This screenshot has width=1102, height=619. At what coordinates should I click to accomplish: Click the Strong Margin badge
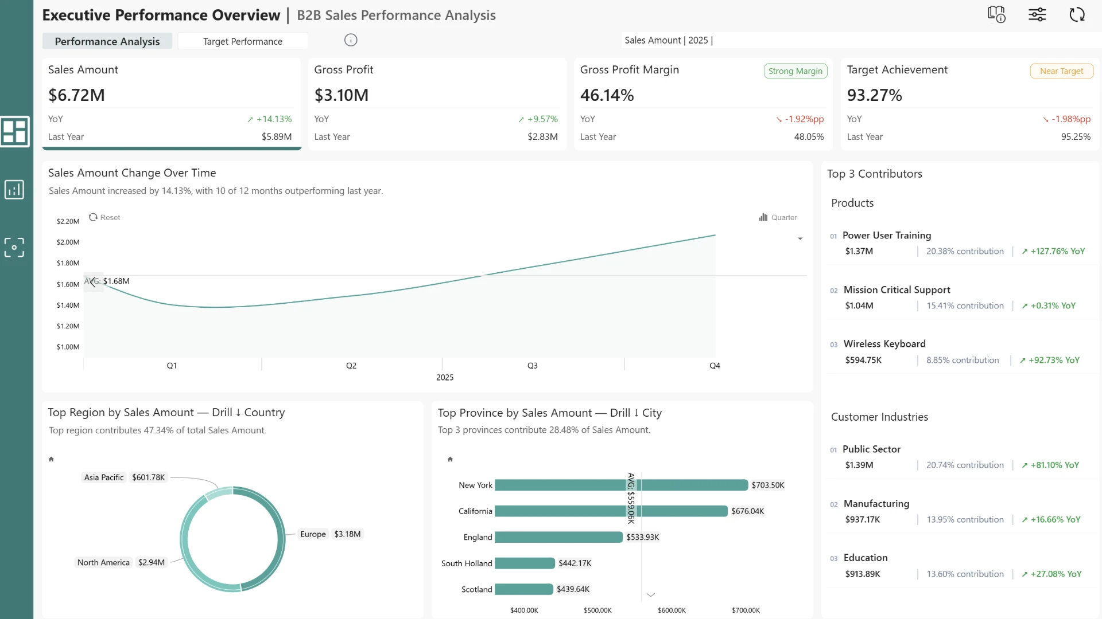coord(796,71)
